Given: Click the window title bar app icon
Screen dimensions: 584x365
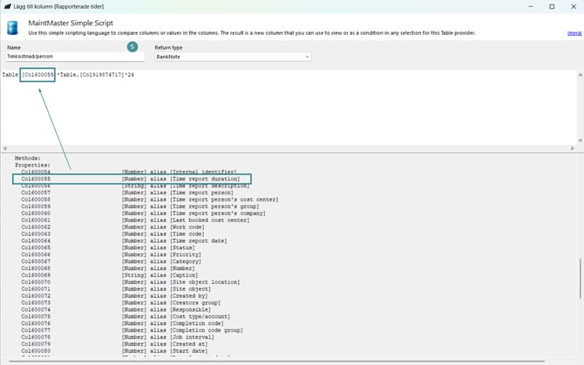Looking at the screenshot, I should (x=7, y=5).
